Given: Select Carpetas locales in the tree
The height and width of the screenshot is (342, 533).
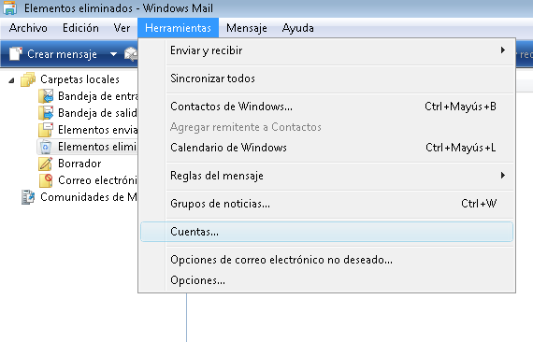Looking at the screenshot, I should pos(79,79).
